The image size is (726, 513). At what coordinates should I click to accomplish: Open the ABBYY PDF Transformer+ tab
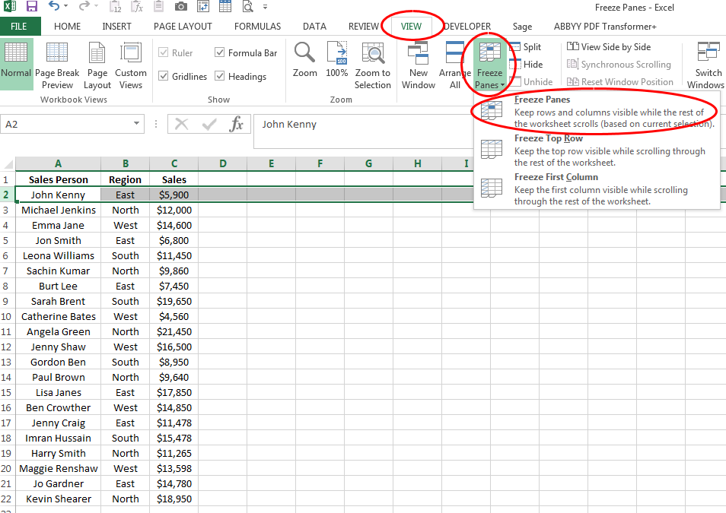click(x=605, y=27)
